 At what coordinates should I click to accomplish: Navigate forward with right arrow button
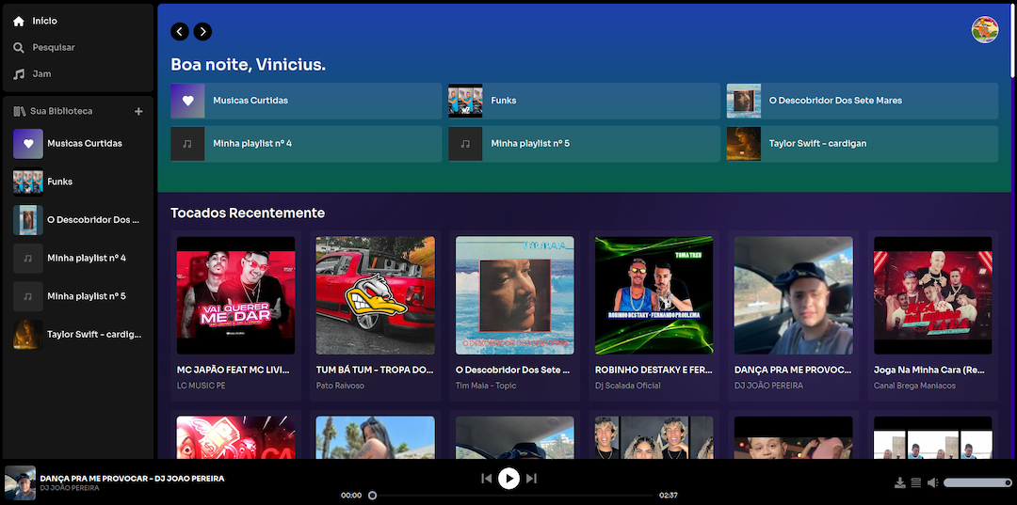203,31
